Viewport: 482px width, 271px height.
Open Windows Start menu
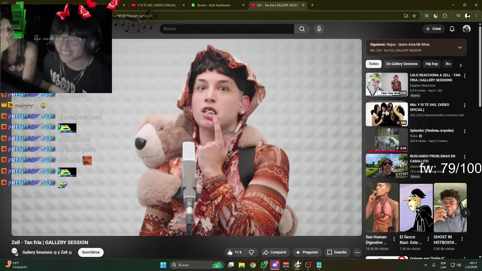[163, 265]
